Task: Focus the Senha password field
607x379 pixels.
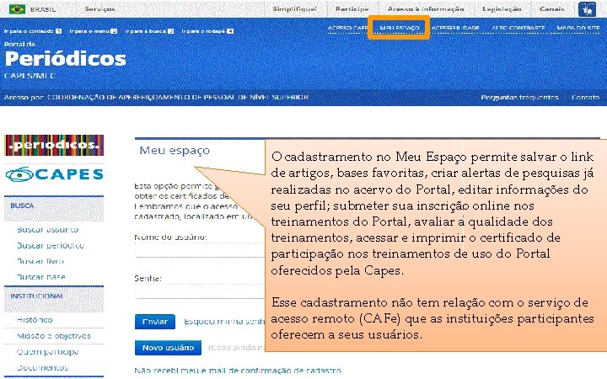Action: point(200,291)
